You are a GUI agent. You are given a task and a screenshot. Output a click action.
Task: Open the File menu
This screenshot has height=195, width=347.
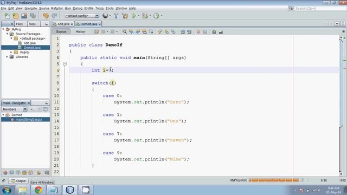point(3,9)
